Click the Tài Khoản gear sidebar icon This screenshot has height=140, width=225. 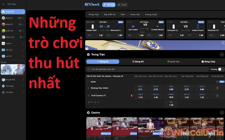pyautogui.click(x=3, y=86)
